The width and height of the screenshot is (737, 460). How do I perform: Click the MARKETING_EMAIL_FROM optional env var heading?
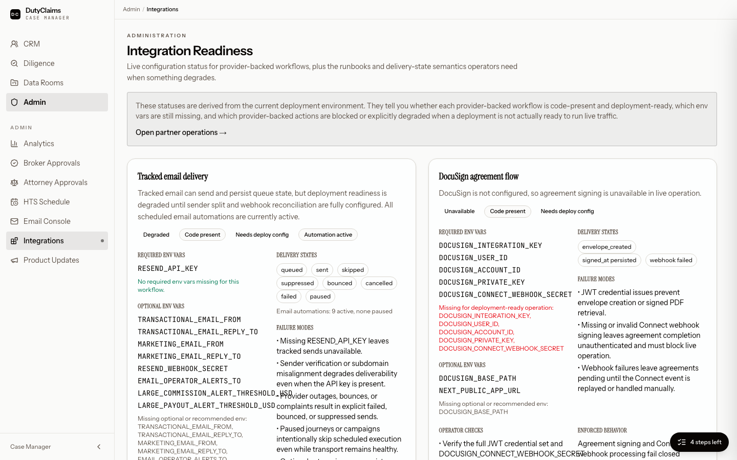(x=181, y=344)
